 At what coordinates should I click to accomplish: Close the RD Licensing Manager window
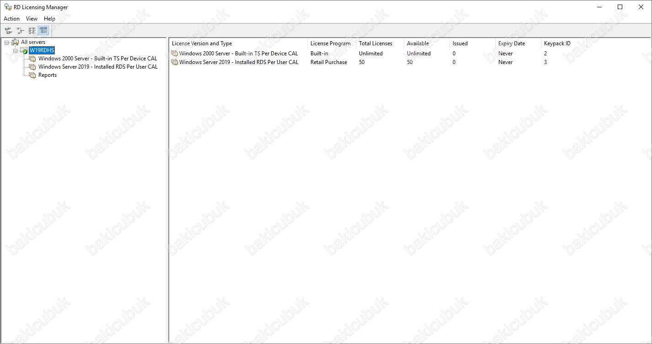coord(641,7)
